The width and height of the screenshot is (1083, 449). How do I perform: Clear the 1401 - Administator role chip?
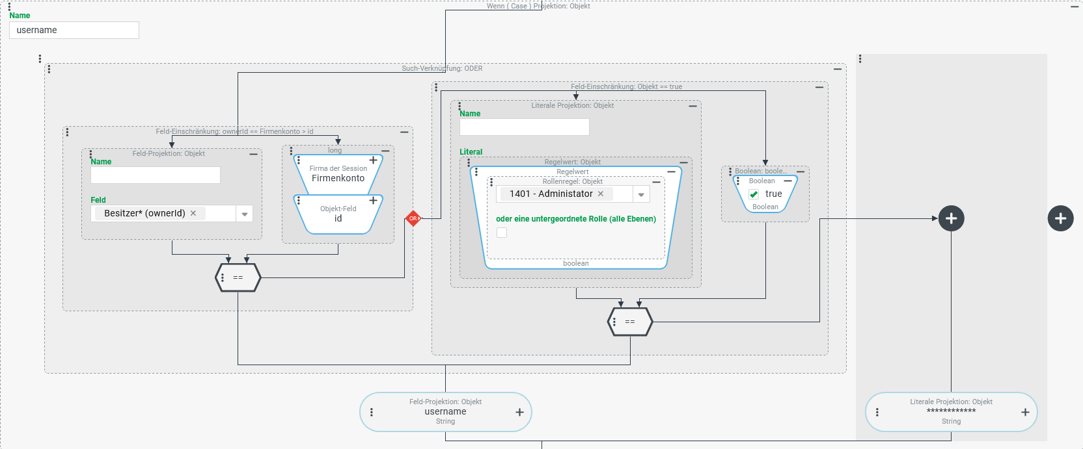point(601,194)
